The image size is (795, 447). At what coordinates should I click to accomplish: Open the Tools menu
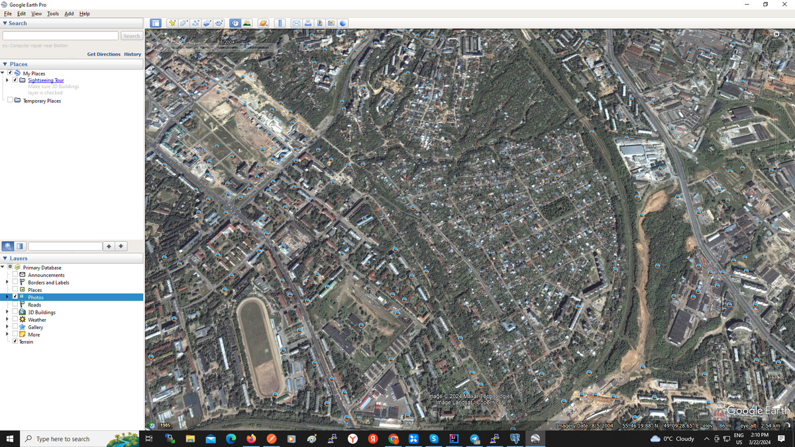coord(53,13)
